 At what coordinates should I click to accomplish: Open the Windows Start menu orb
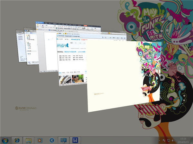click(x=5, y=140)
